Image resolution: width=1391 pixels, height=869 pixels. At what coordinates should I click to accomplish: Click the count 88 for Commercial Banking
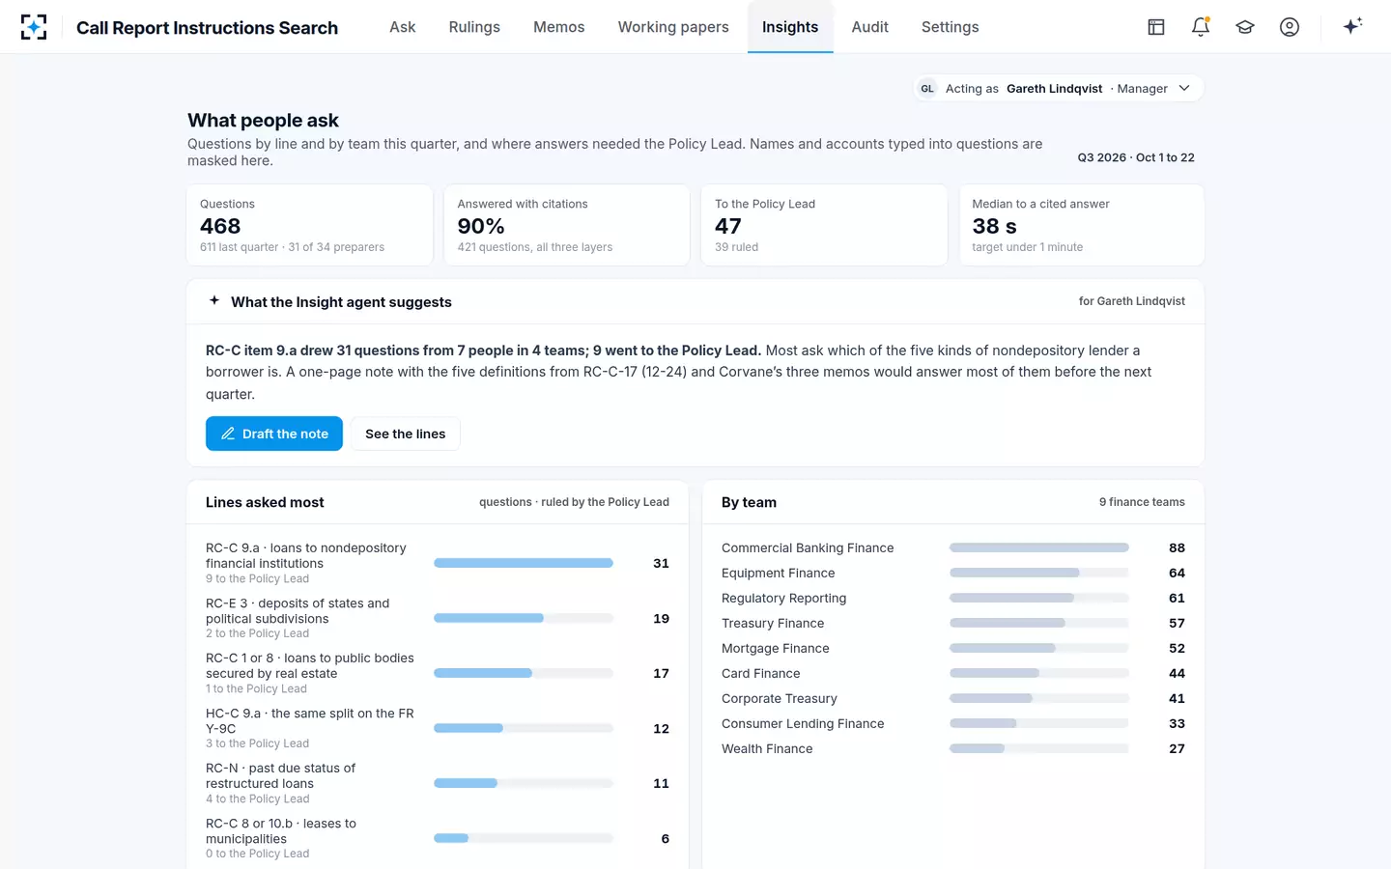click(x=1177, y=547)
